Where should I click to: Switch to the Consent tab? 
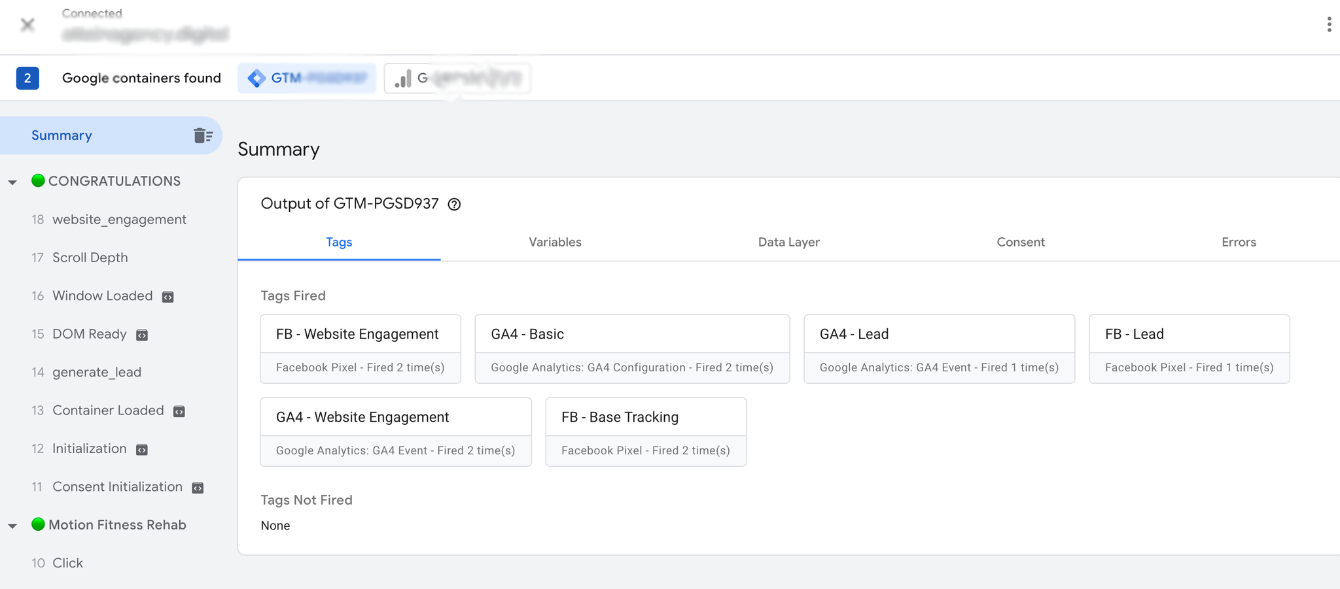[x=1020, y=242]
